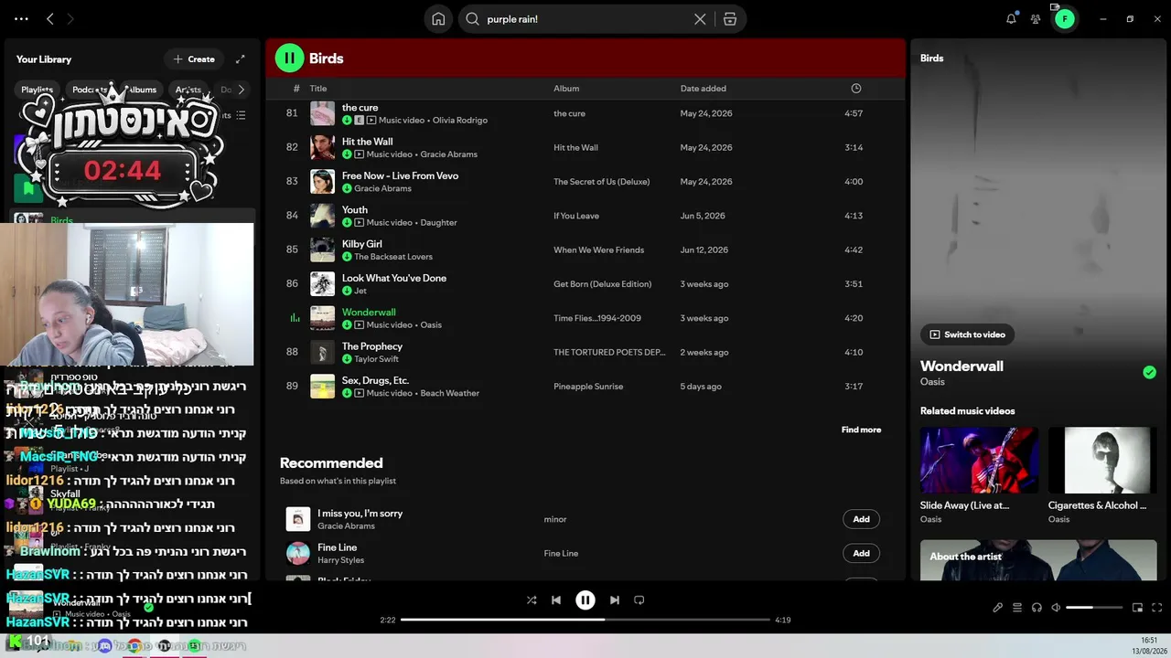Screen dimensions: 1171x658
Task: Navigate back with the left arrow
Action: click(50, 18)
